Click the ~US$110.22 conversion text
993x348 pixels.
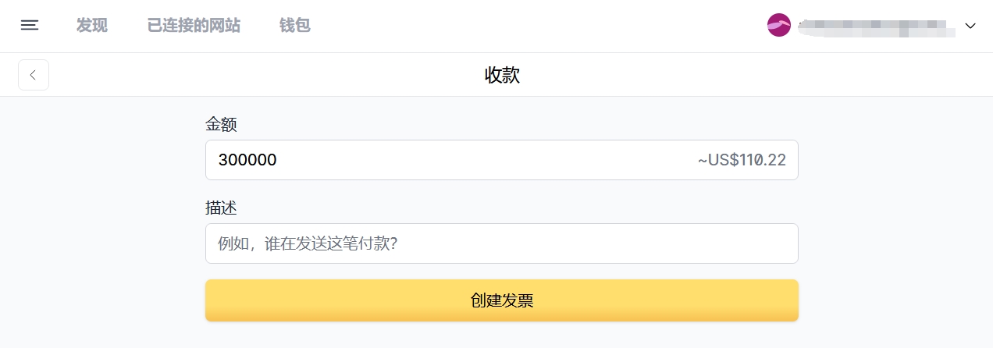(x=742, y=160)
